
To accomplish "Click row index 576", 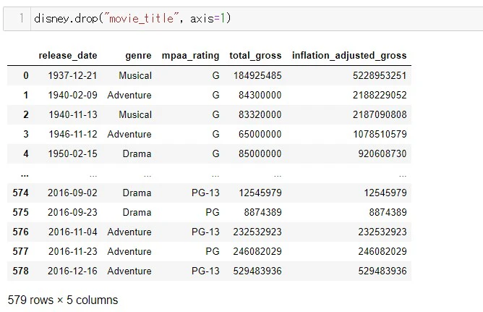I will [x=21, y=232].
